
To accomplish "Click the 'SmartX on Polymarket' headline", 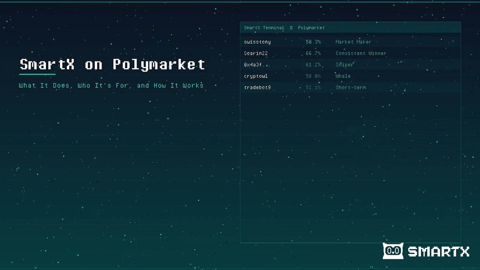I will pos(112,64).
